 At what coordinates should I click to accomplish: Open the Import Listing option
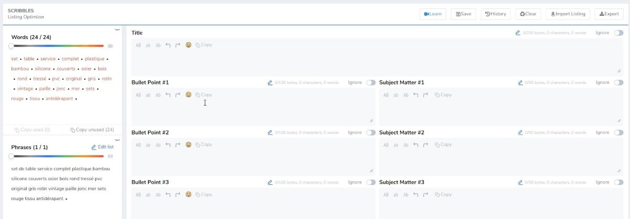click(x=568, y=14)
